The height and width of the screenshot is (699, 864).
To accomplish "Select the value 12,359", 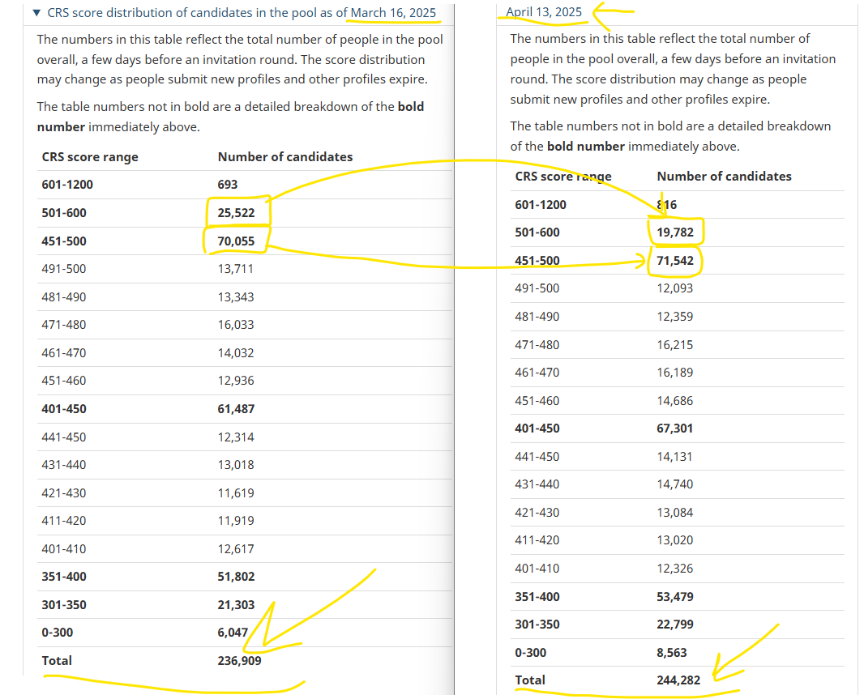I will pos(674,317).
